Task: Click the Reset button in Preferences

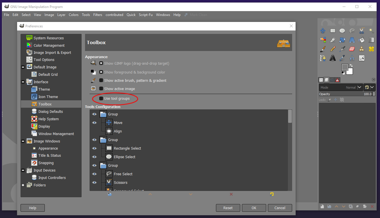Action: (228, 208)
